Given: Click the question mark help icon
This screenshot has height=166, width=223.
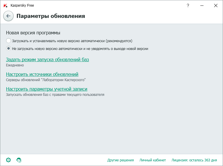Looking at the screenshot, I should click(188, 5).
